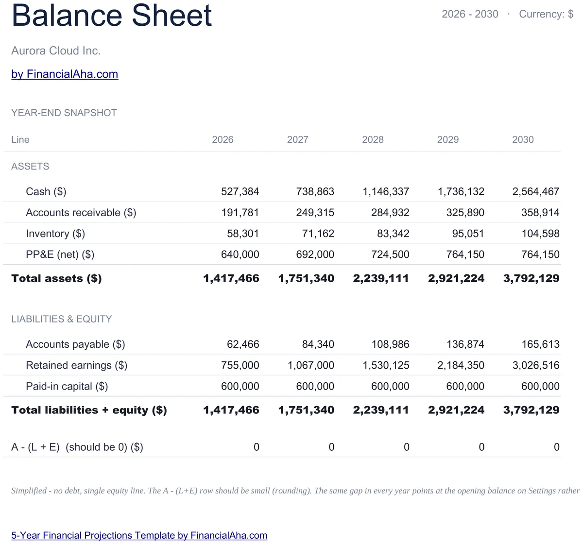Select Cash value 1,146,337

[386, 191]
